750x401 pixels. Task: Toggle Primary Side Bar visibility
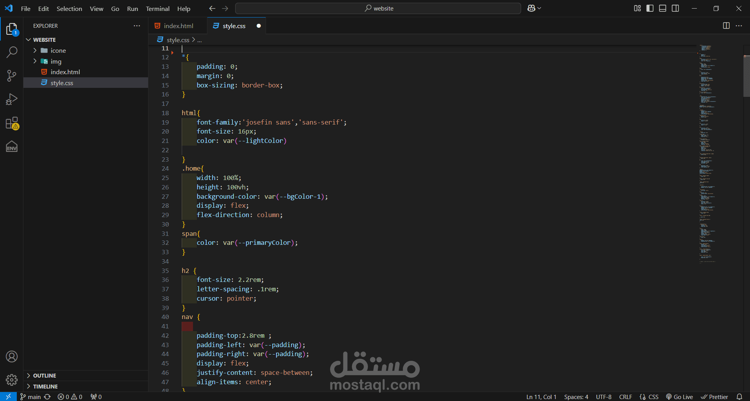coord(650,8)
